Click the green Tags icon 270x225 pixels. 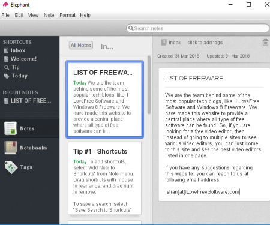click(x=11, y=167)
